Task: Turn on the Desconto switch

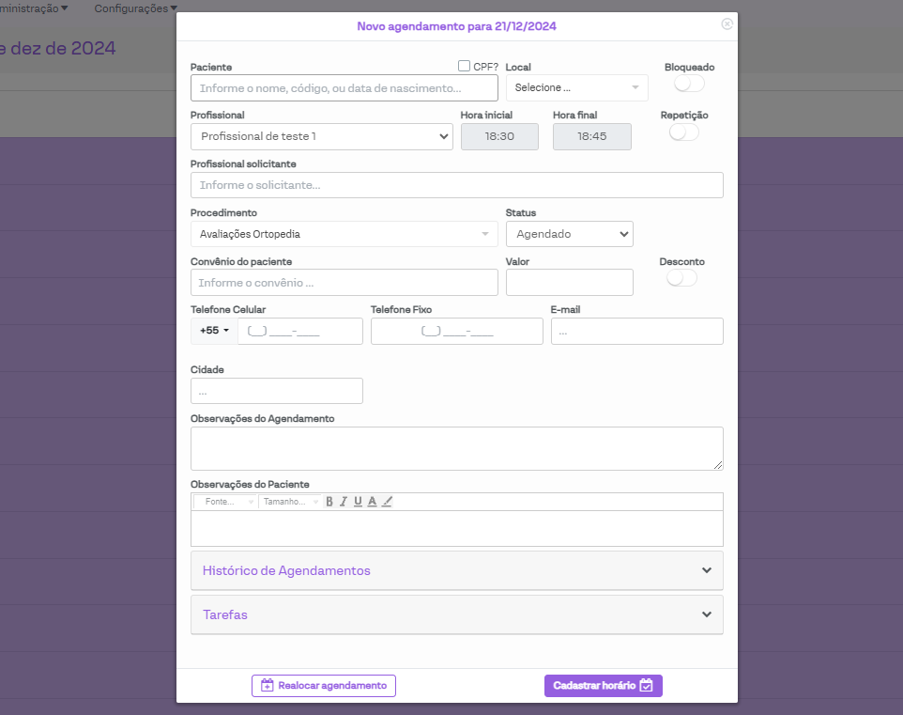Action: click(681, 278)
